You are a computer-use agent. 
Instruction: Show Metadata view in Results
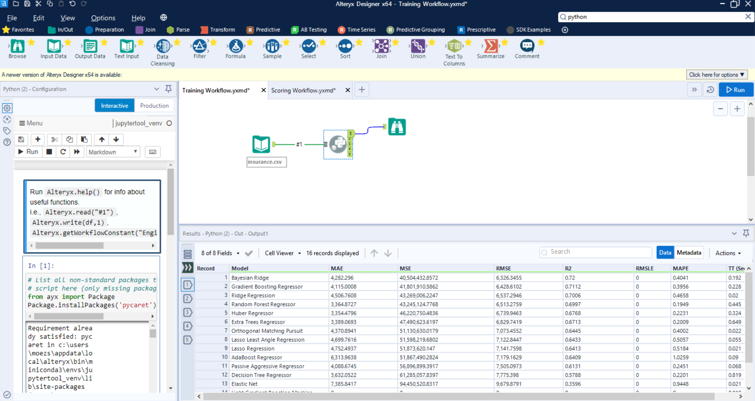[x=688, y=253]
